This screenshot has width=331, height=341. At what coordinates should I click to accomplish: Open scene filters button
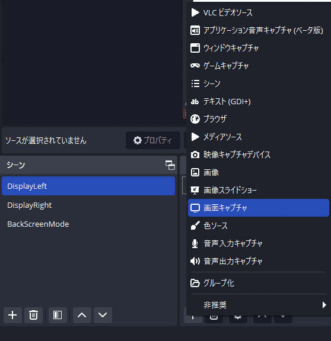click(x=58, y=315)
